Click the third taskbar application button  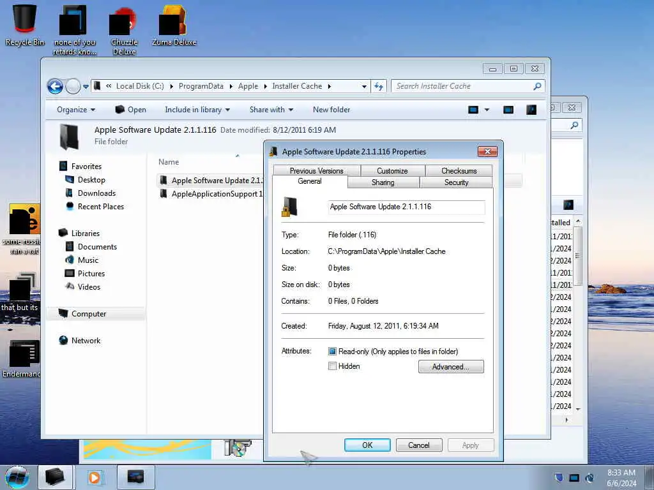[135, 477]
